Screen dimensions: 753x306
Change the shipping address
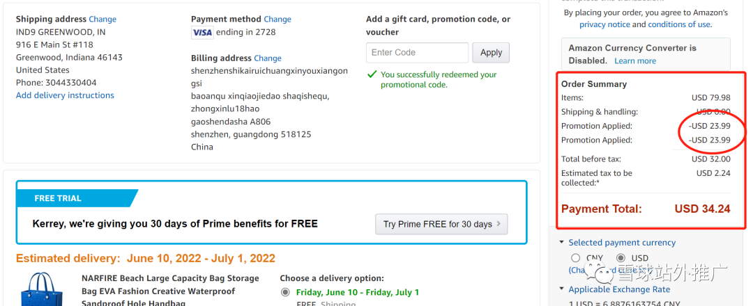(102, 19)
